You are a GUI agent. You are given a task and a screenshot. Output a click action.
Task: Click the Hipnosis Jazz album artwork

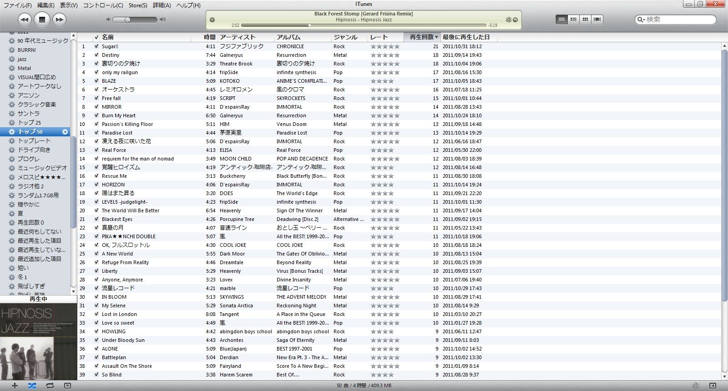38,341
